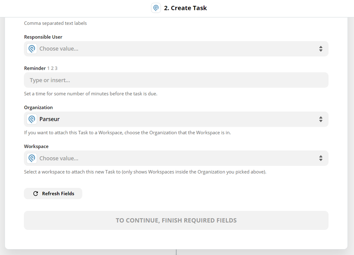The height and width of the screenshot is (255, 354).
Task: Click the Organization dropdown stepper arrows
Action: (x=321, y=119)
